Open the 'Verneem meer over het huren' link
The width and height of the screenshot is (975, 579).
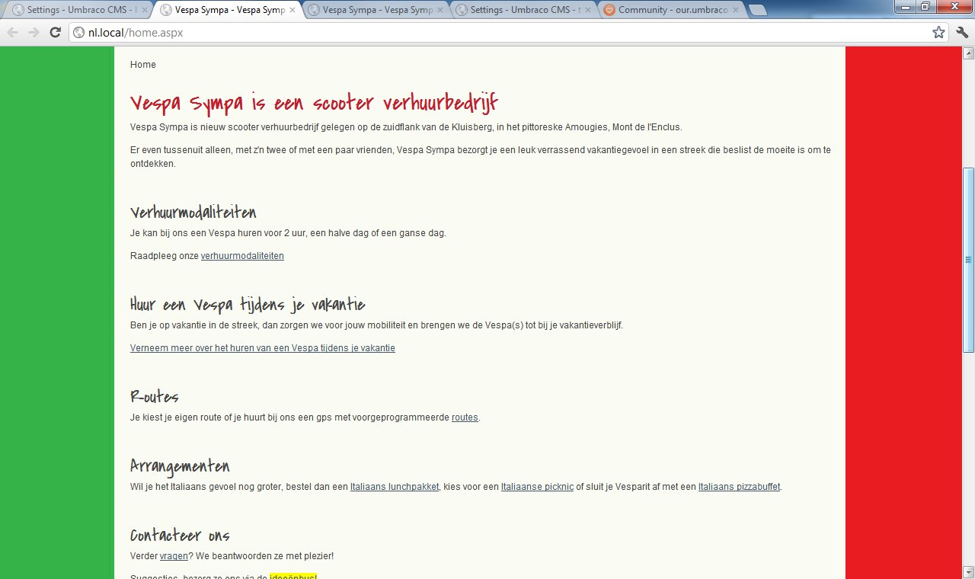coord(263,348)
